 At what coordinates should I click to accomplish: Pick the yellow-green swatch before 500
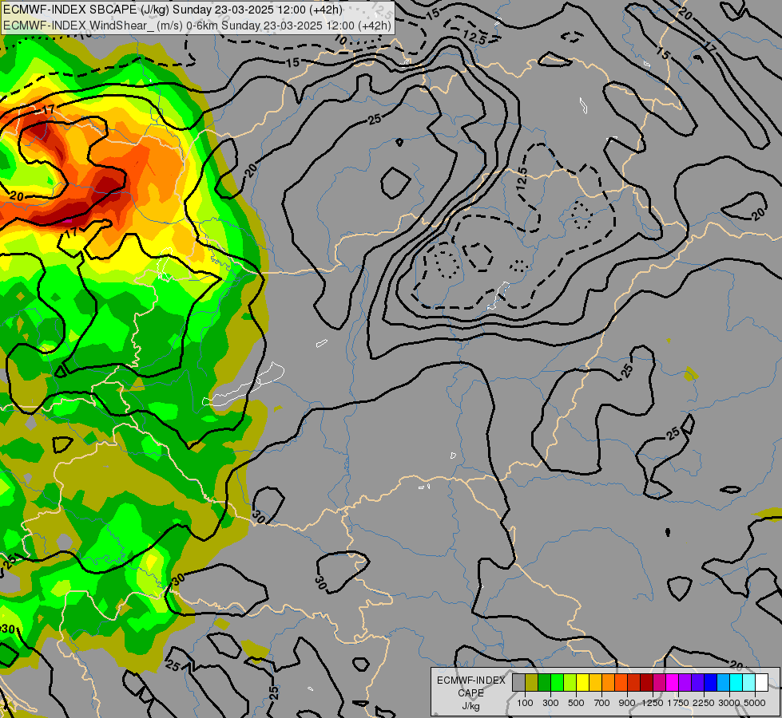point(570,682)
